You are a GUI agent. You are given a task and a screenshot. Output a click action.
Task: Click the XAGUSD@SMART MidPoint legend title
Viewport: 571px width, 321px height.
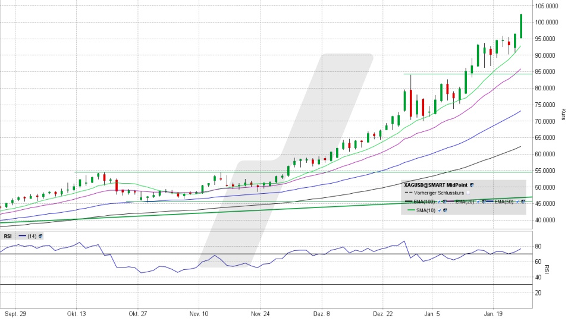point(435,185)
